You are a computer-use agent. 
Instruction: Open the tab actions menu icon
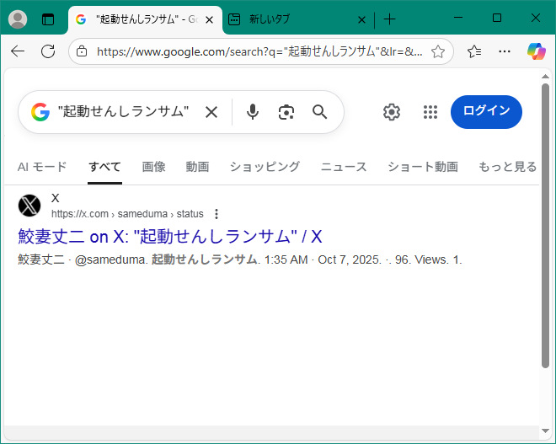[x=48, y=19]
